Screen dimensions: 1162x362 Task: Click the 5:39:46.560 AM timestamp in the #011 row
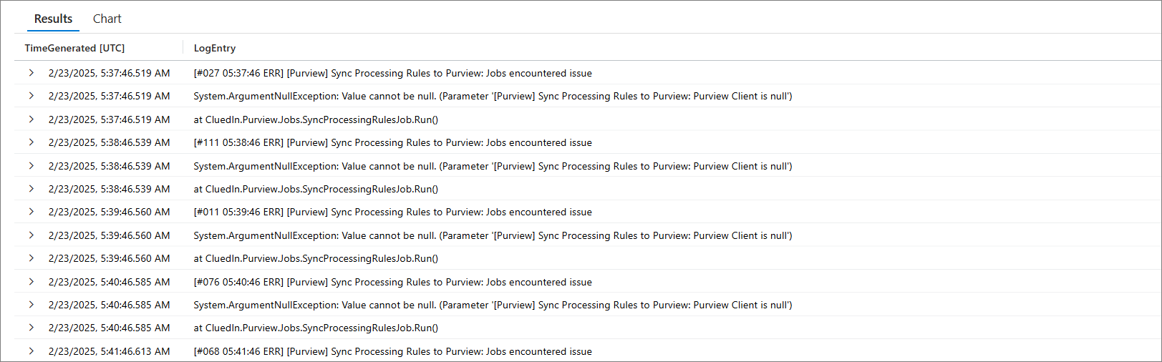point(110,212)
